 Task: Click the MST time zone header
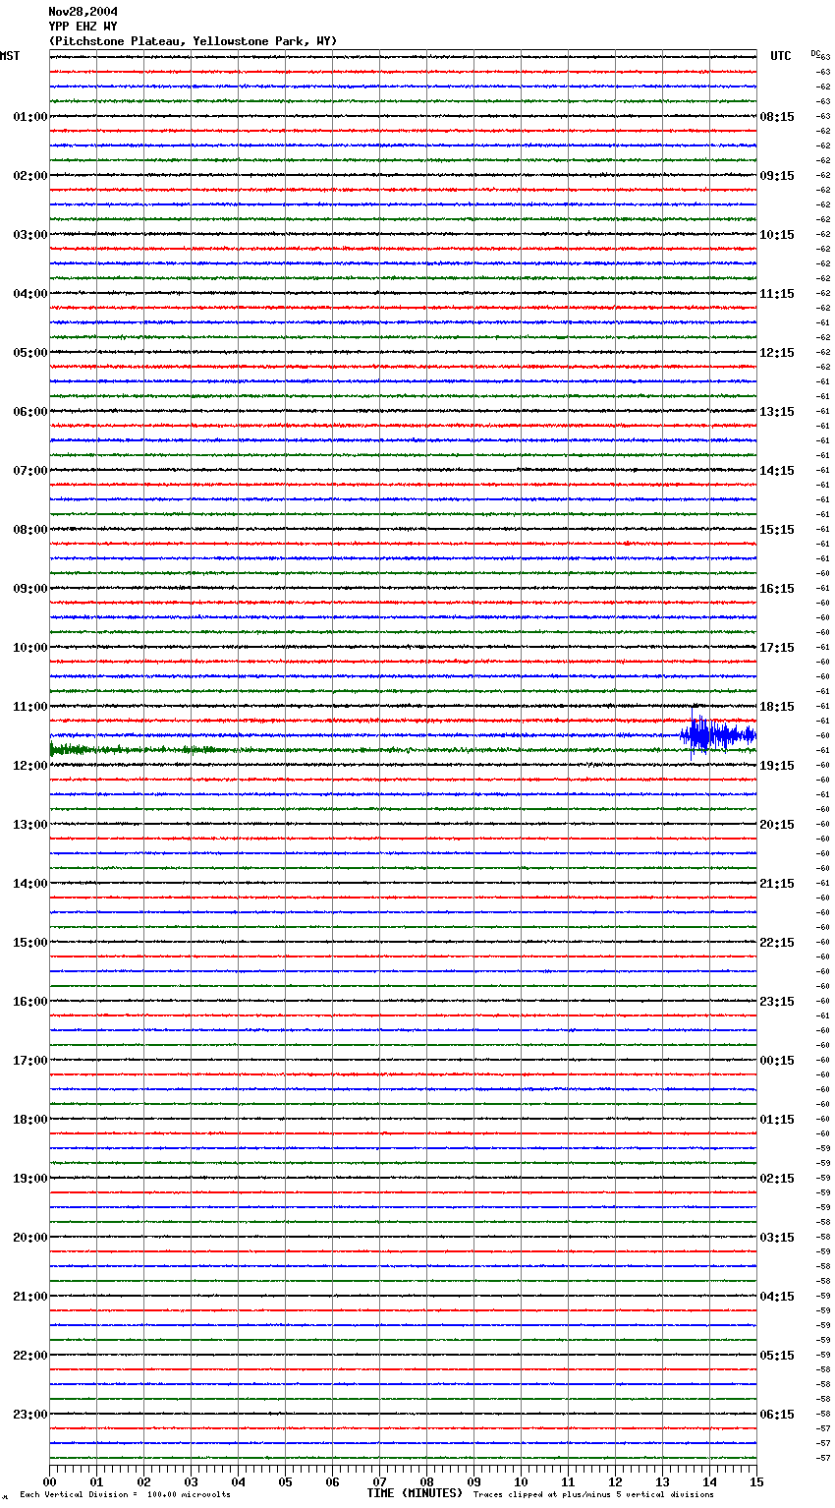coord(10,56)
